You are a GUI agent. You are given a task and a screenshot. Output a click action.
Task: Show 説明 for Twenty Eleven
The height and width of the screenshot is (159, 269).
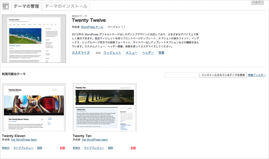(40, 148)
